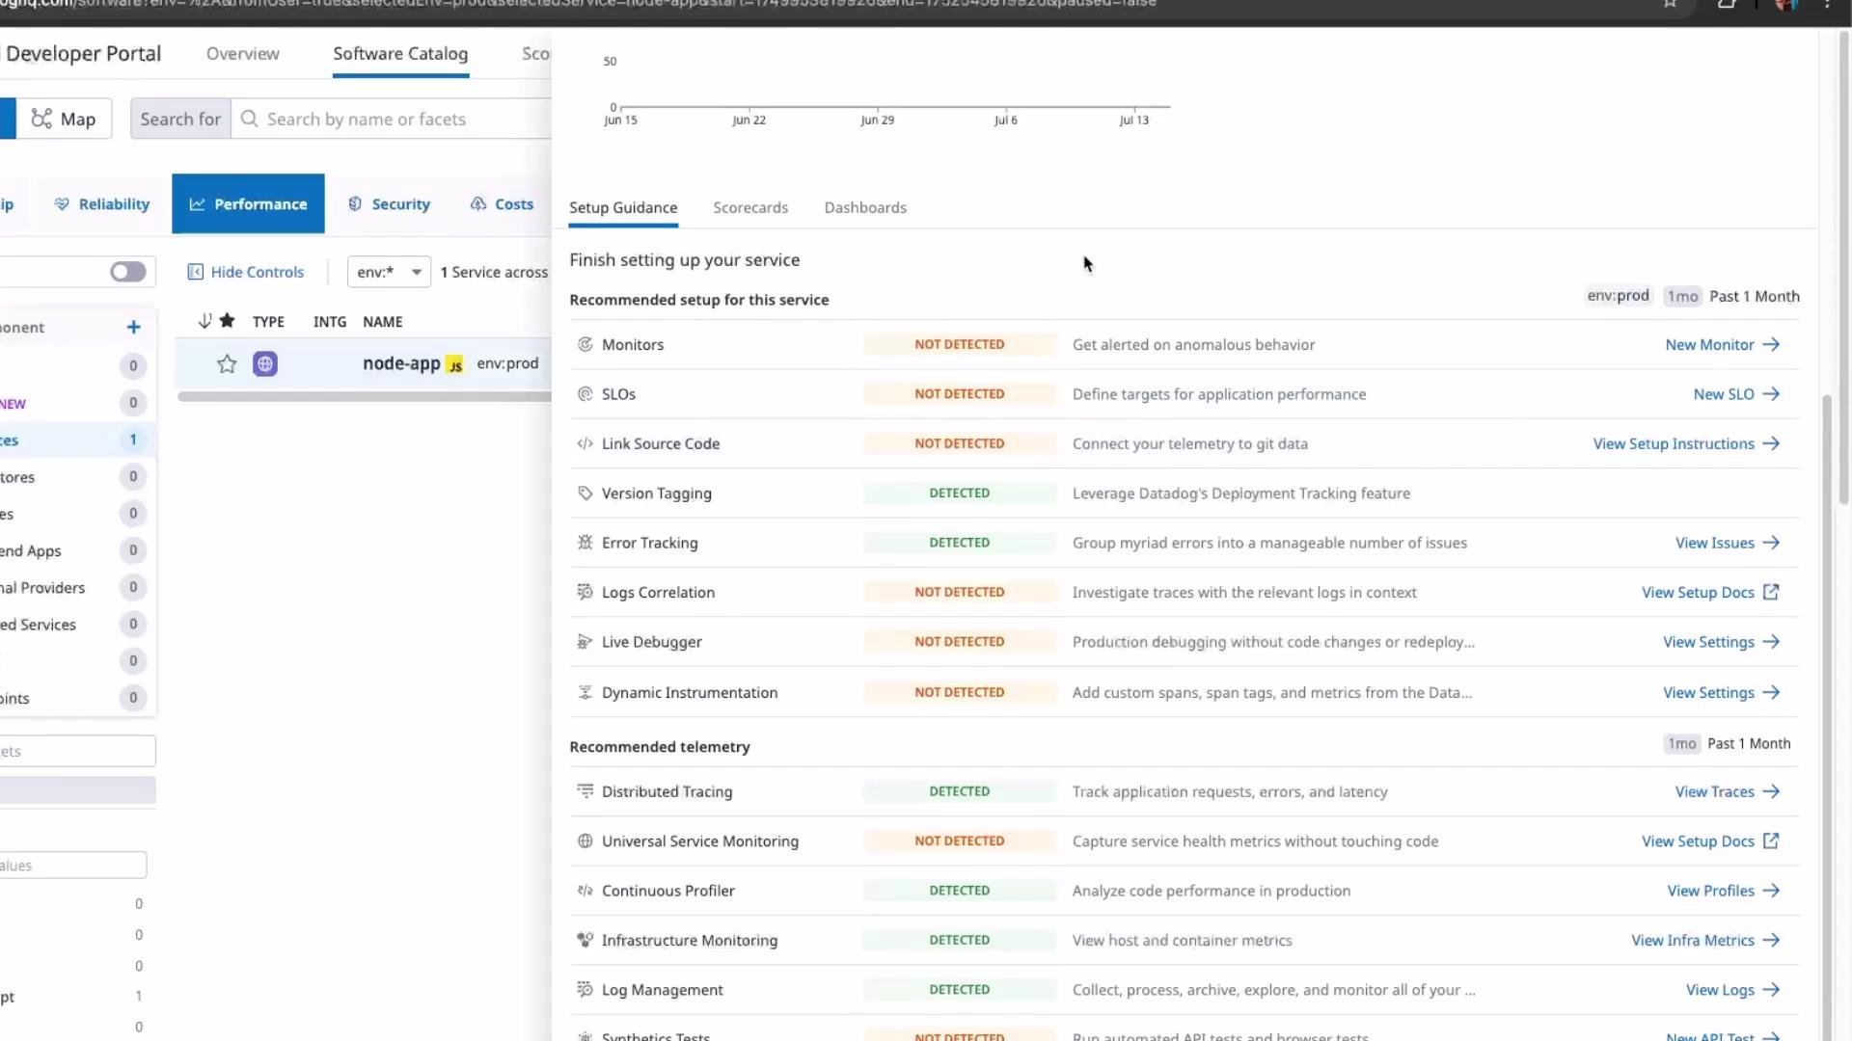Click the node-app service type icon
Screen dimensions: 1852x1041
pyautogui.click(x=265, y=363)
